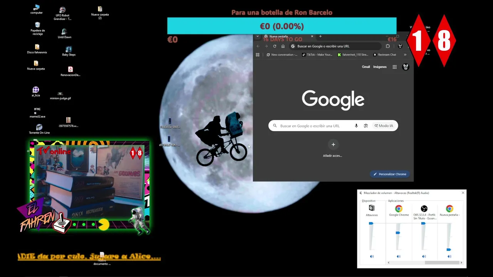
Task: Click the Añadir acceso shortcut button
Action: coord(333,148)
